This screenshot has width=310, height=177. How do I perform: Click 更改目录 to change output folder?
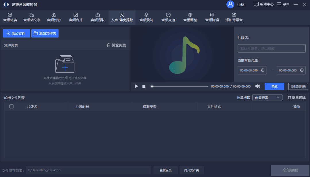click(165, 170)
